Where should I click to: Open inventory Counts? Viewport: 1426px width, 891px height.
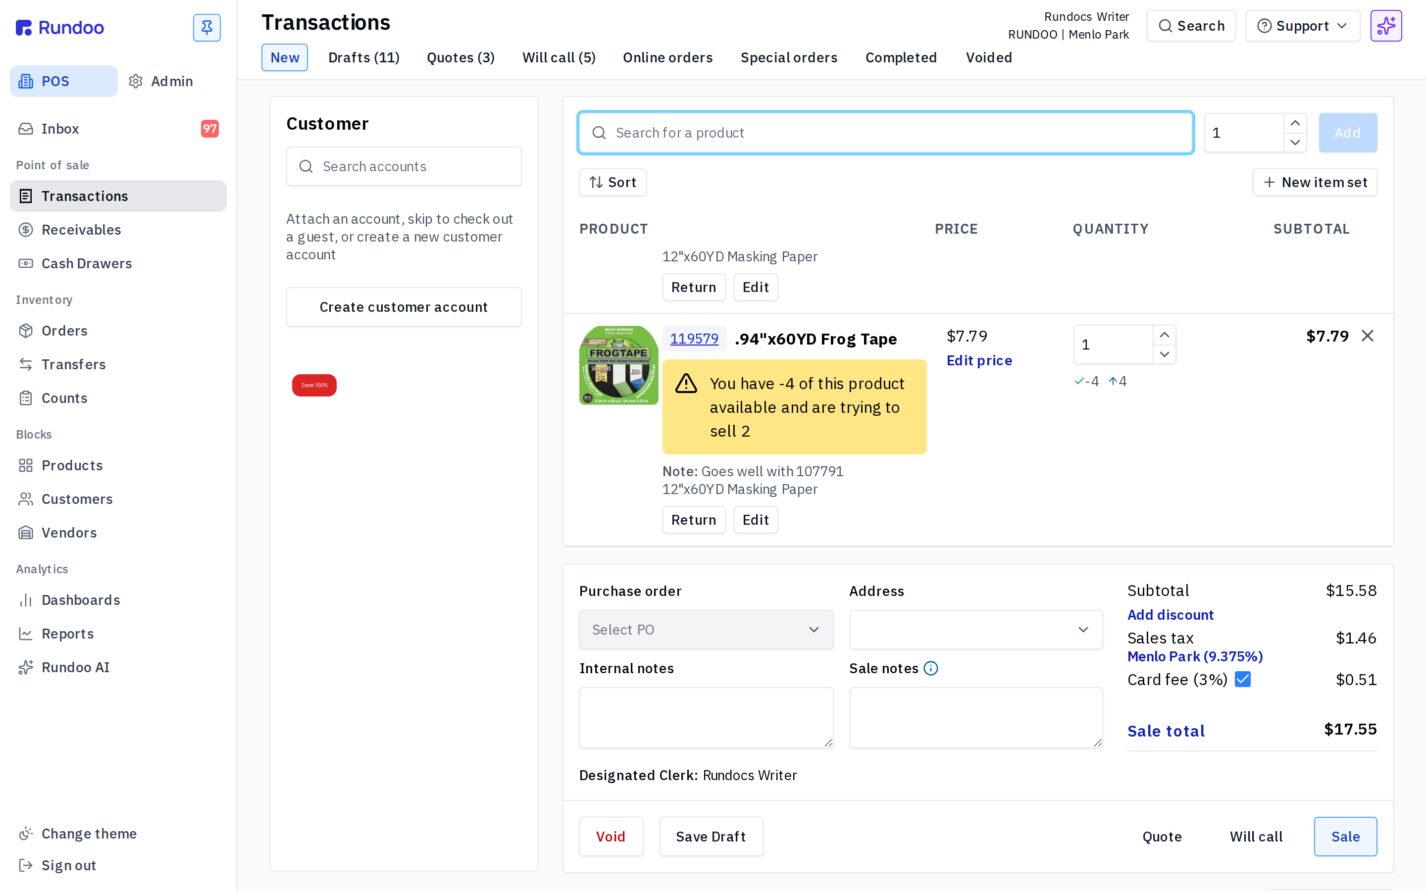coord(118,398)
